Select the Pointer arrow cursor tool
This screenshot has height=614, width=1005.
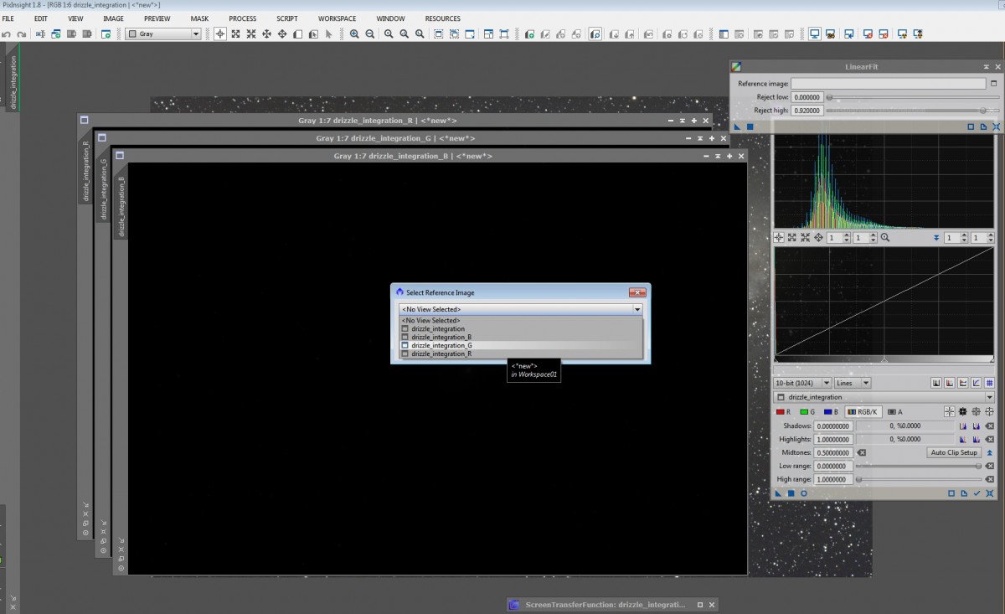[x=329, y=34]
